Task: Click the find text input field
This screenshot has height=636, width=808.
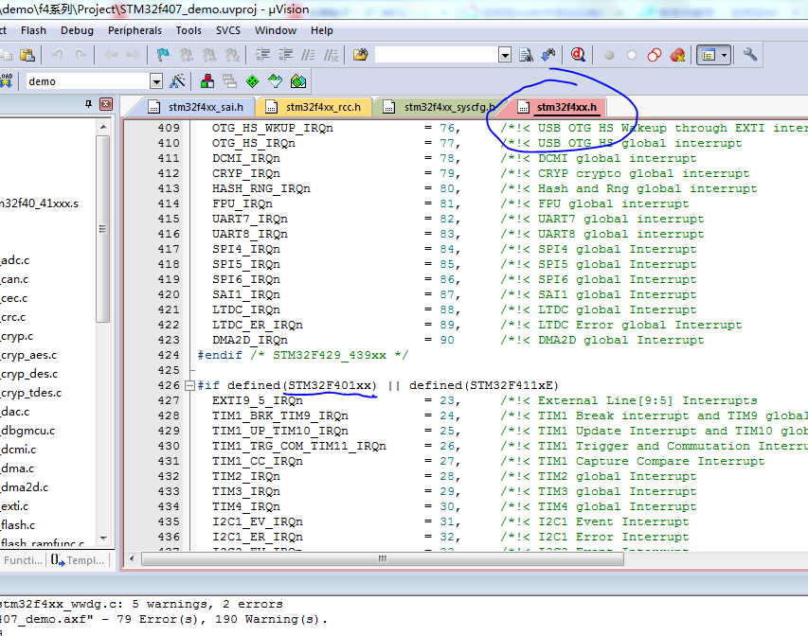Action: tap(437, 55)
